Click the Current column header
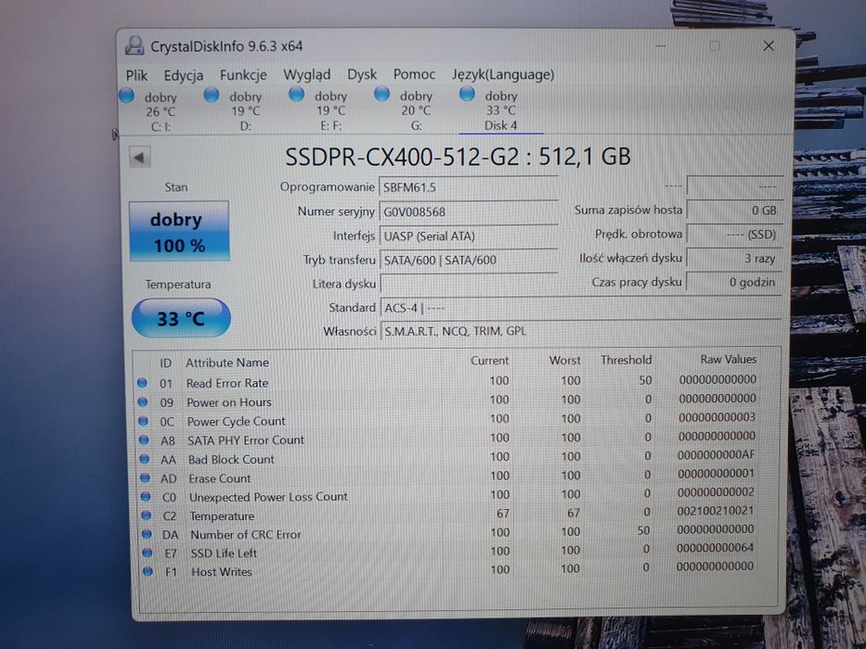The height and width of the screenshot is (649, 866). coord(489,361)
